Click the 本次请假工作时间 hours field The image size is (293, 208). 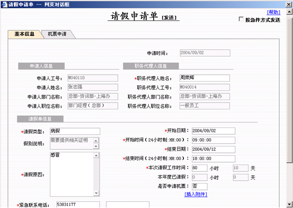pyautogui.click(x=200, y=168)
